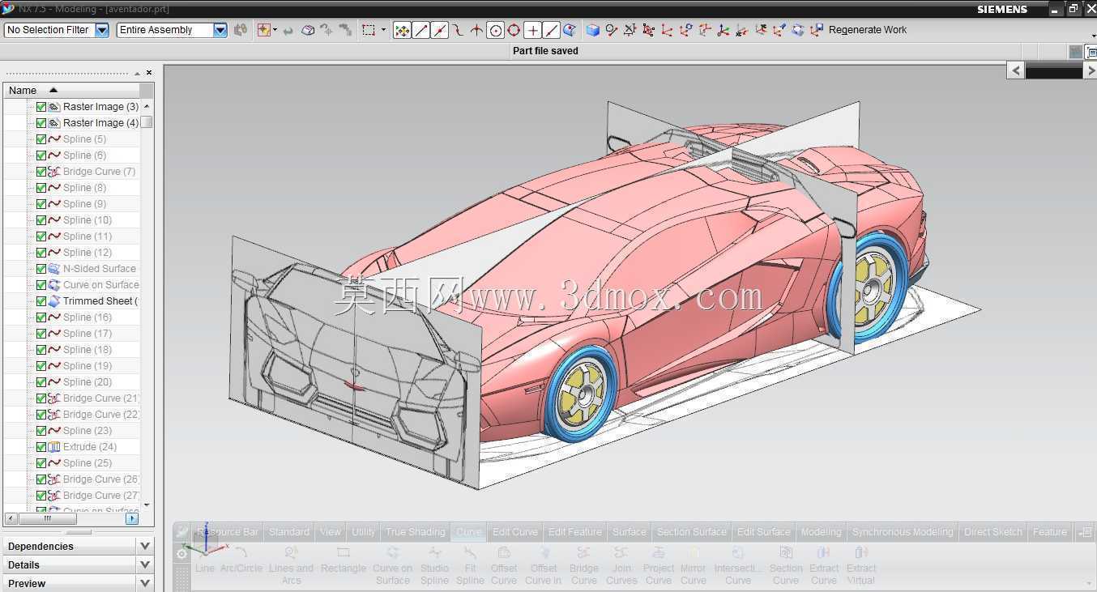The width and height of the screenshot is (1097, 592).
Task: Toggle the Bridge Curve (7) checkbox
Action: point(41,172)
